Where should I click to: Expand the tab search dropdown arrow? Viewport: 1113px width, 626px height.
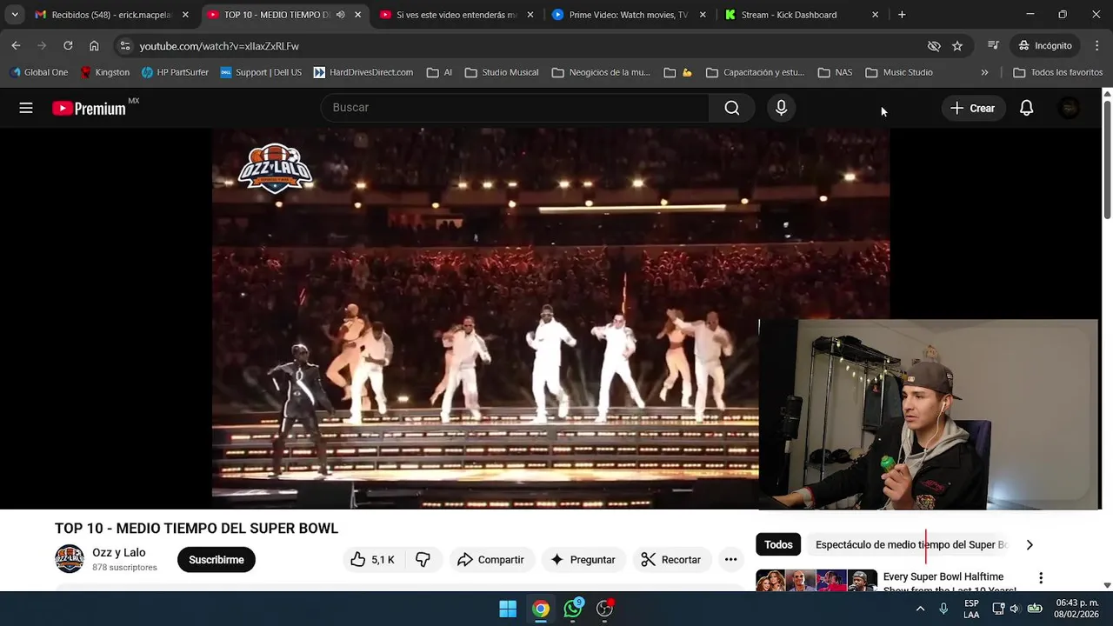click(15, 15)
